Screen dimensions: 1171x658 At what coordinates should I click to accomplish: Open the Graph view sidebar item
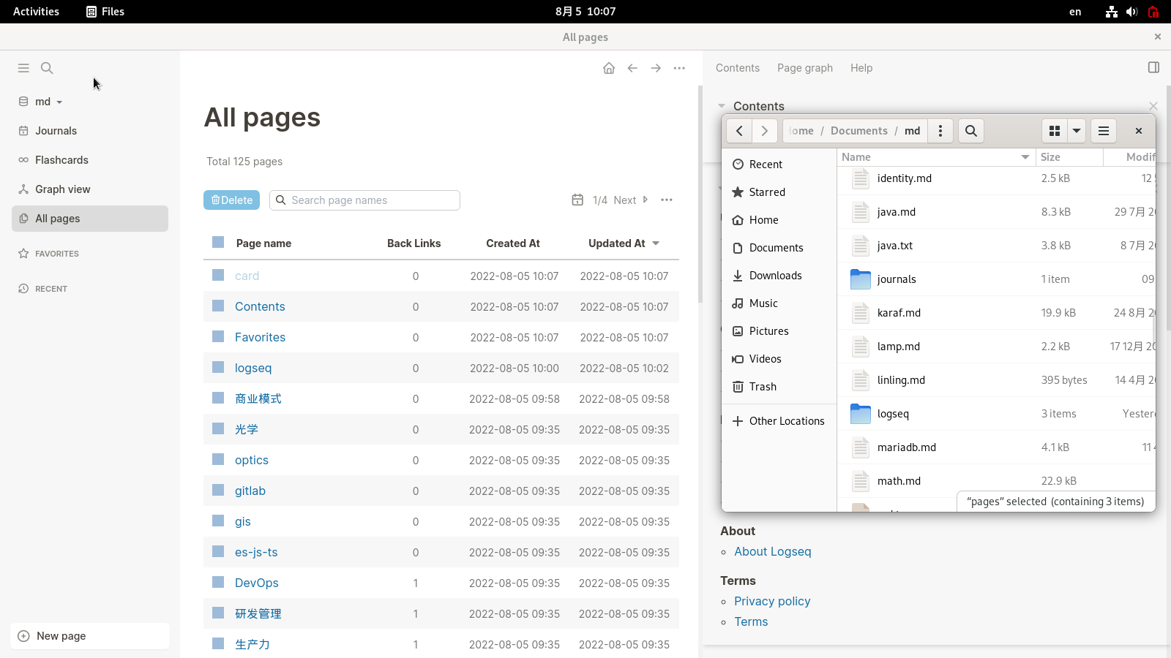pos(63,189)
